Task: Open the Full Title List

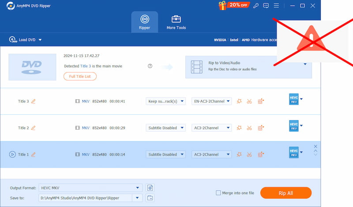Action: pos(80,76)
